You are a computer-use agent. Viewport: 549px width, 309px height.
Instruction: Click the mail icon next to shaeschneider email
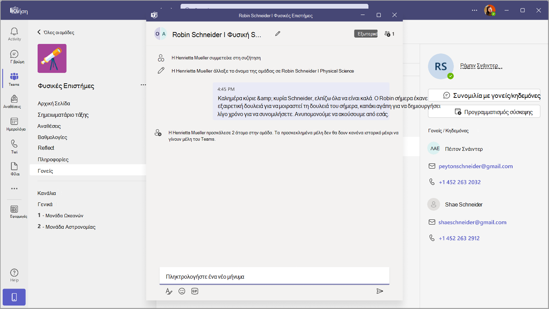pos(432,222)
